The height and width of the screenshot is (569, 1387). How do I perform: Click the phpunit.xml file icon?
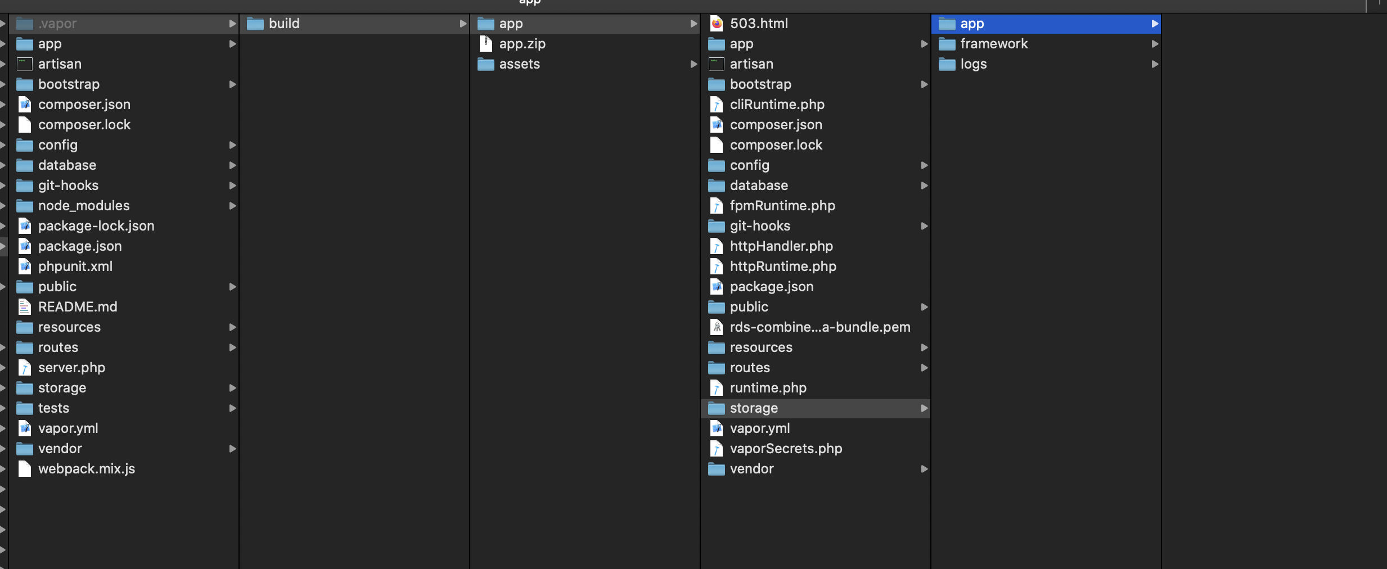pos(25,267)
